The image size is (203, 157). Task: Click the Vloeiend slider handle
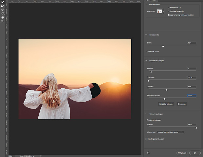click(151, 72)
